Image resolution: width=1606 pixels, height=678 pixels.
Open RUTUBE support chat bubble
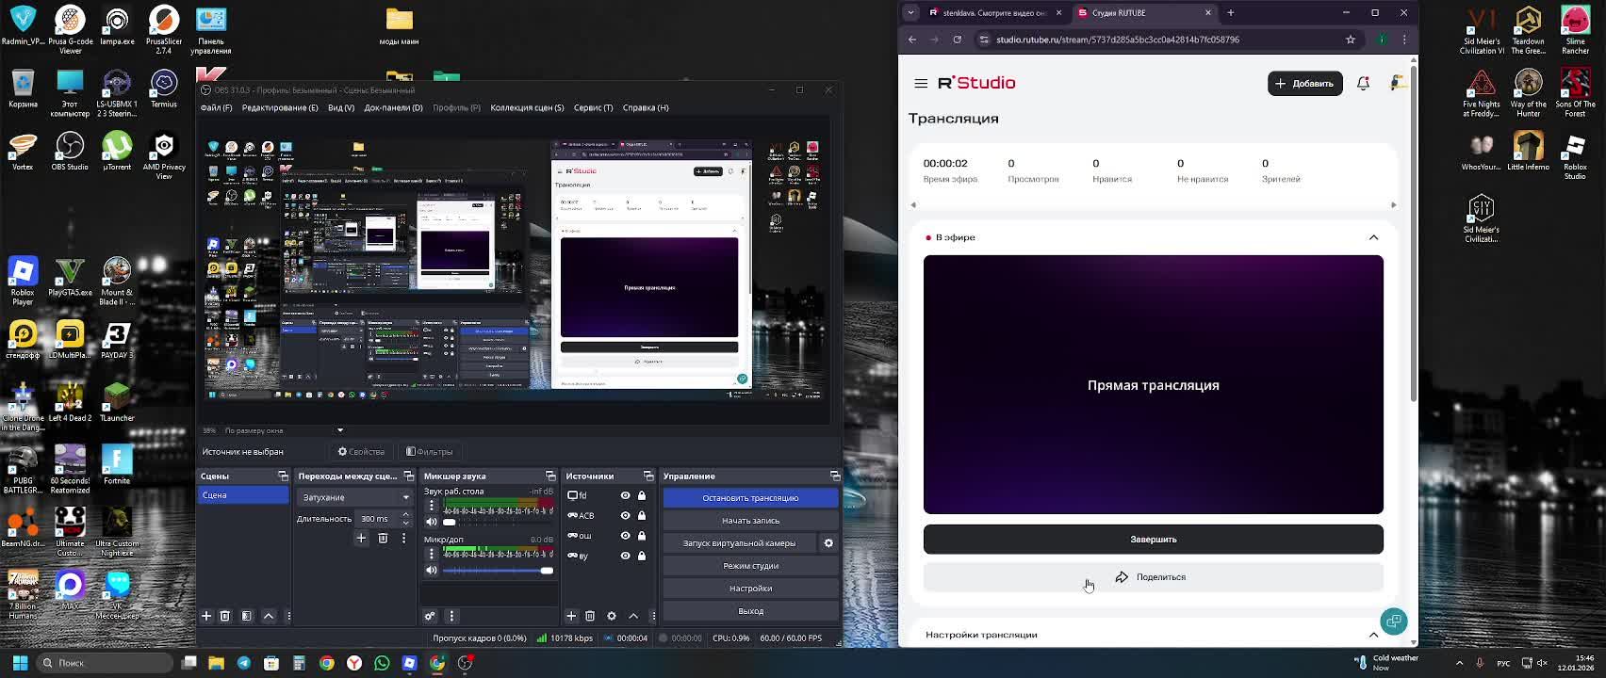1394,621
